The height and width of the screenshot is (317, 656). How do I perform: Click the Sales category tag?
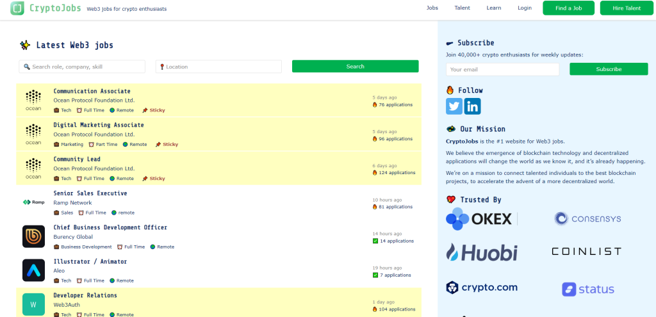click(x=67, y=213)
